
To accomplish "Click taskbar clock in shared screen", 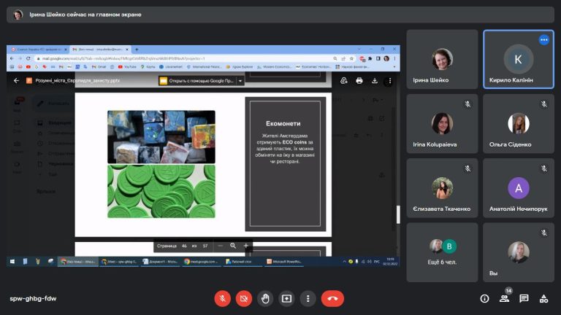I will pos(389,262).
